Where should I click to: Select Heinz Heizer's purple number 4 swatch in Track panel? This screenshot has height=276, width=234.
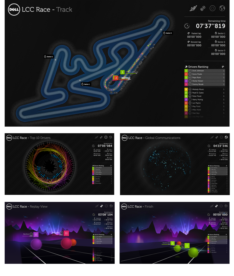tap(186, 81)
